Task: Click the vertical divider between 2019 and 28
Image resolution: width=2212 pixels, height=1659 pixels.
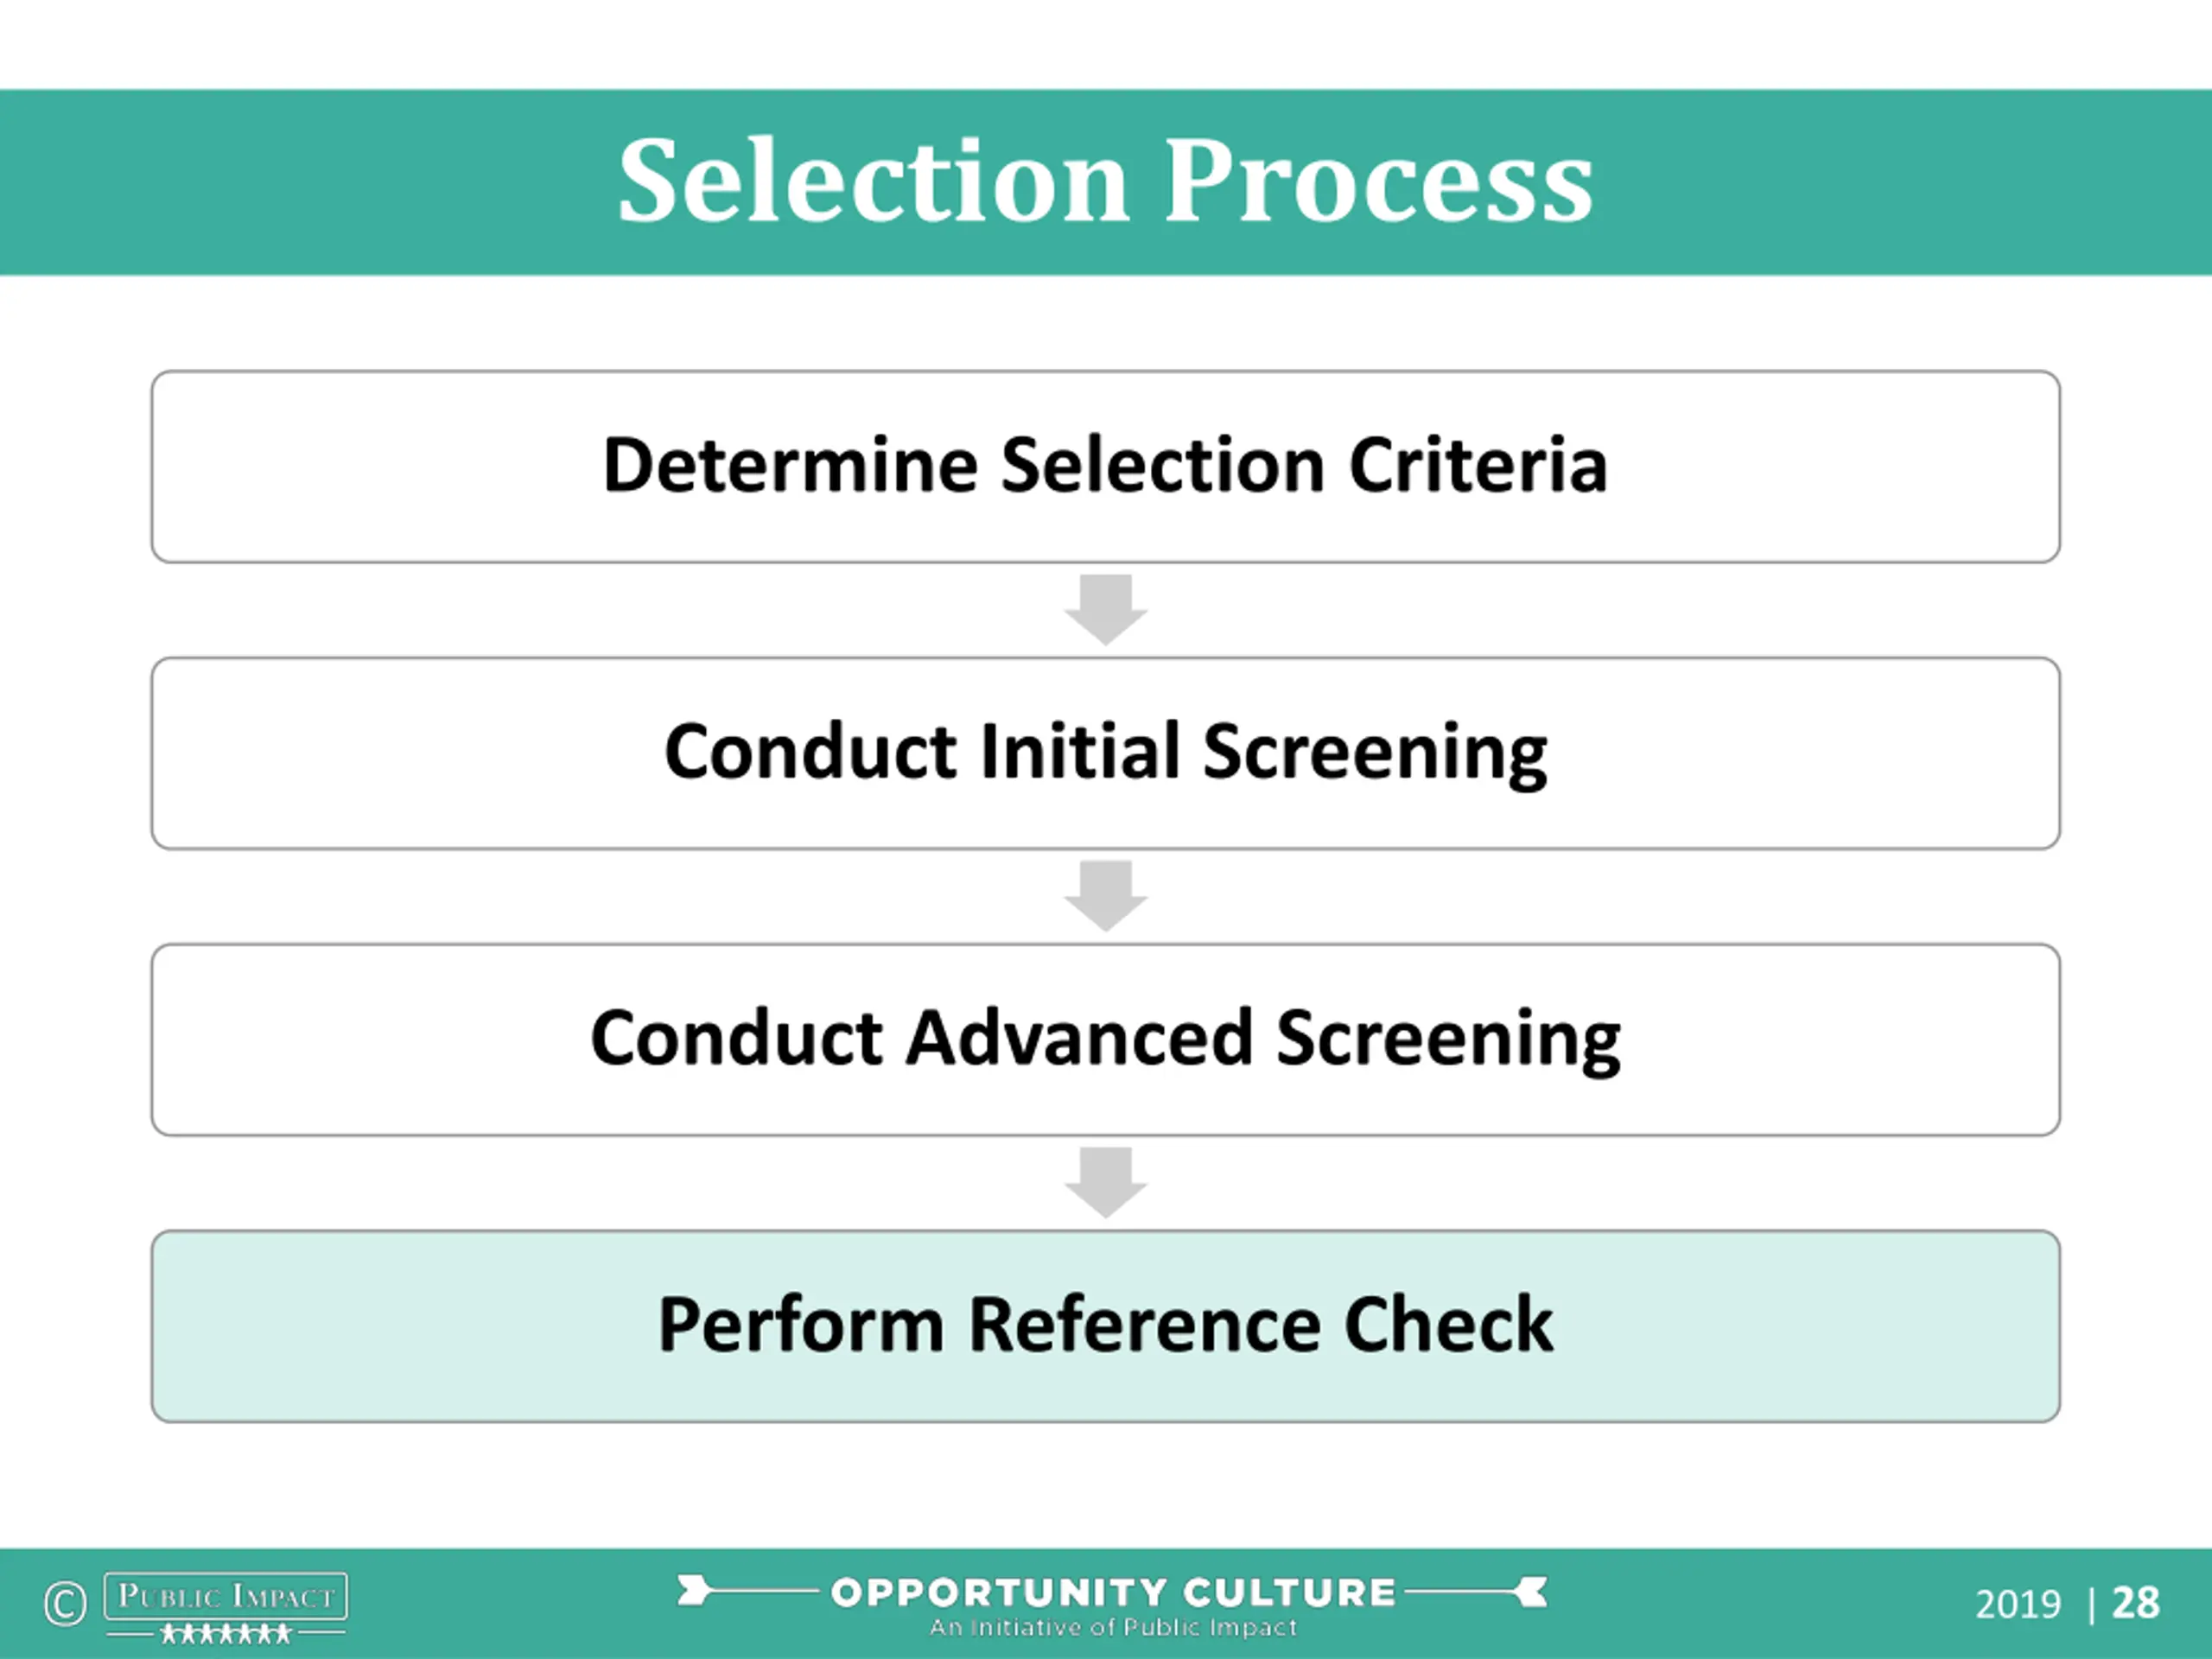Action: pyautogui.click(x=2091, y=1606)
